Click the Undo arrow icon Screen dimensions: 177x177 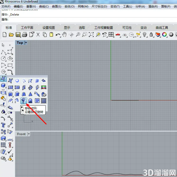point(58,35)
